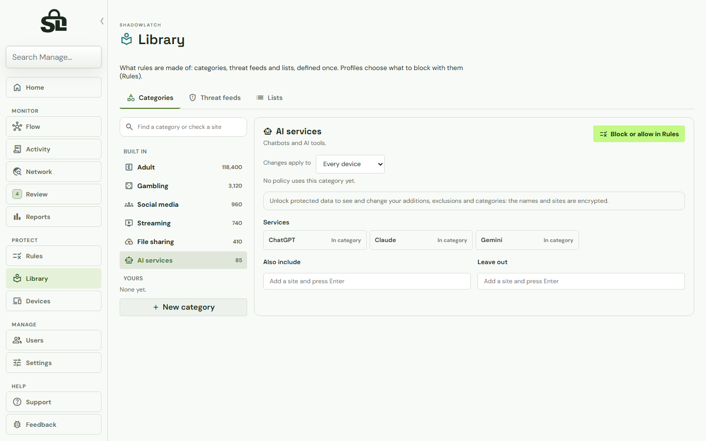Click the Leave out site field

pos(581,281)
